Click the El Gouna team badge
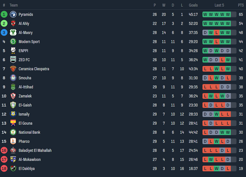The width and height of the screenshot is (246, 177). pos(13,123)
